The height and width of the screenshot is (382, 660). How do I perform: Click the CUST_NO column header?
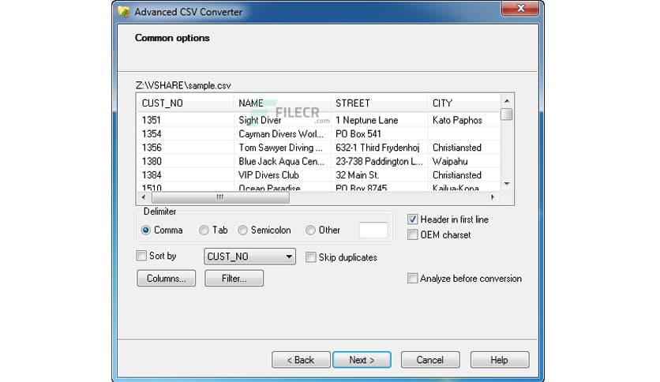click(186, 103)
